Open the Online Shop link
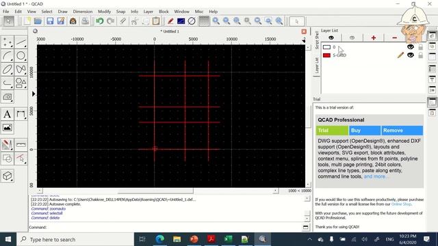 tap(401, 204)
